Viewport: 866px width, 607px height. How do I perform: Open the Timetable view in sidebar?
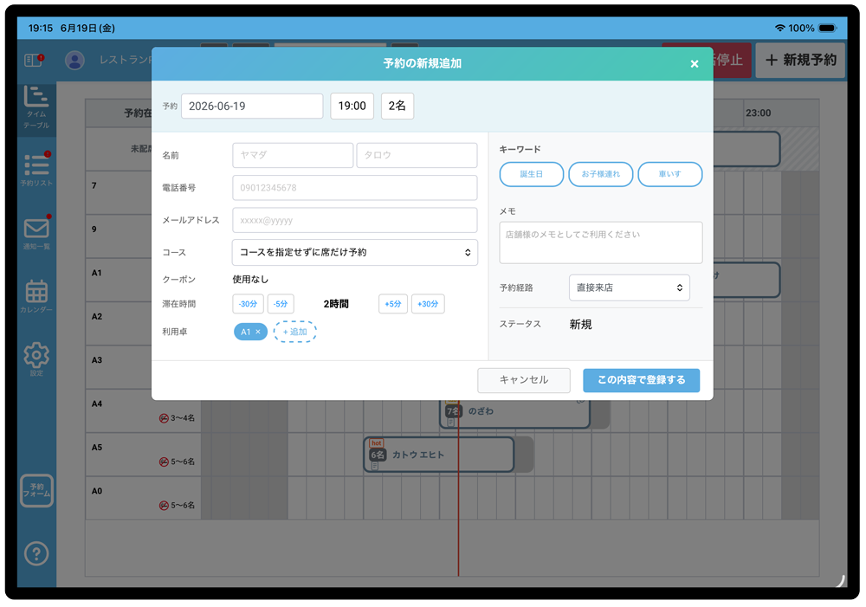[x=36, y=107]
